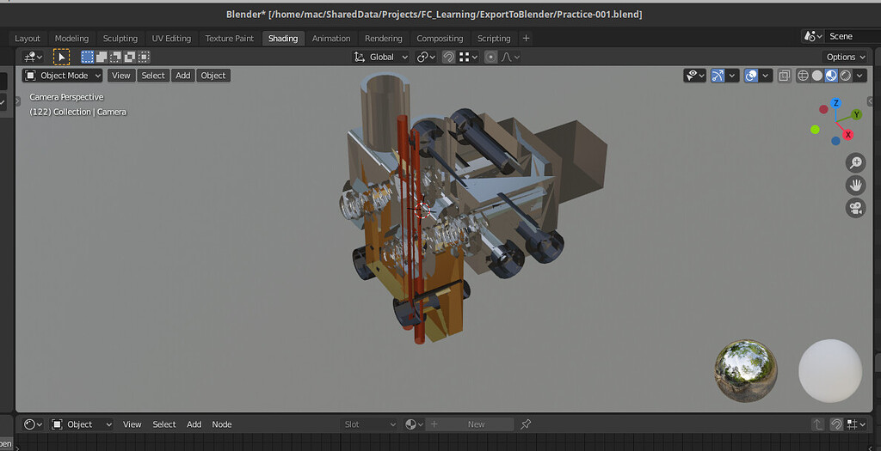Switch to the Layout workspace tab
Image resolution: width=881 pixels, height=451 pixels.
point(28,38)
